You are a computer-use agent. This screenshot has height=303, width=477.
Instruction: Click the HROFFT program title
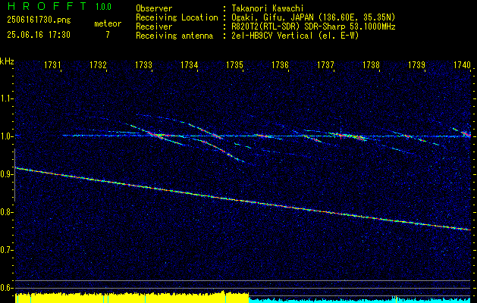point(47,6)
